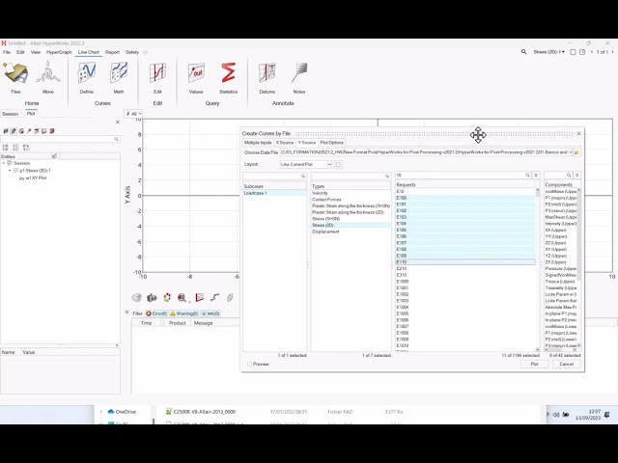Screen dimensions: 618x463
Task: Click the page layout icon in top bar
Action: [x=573, y=52]
